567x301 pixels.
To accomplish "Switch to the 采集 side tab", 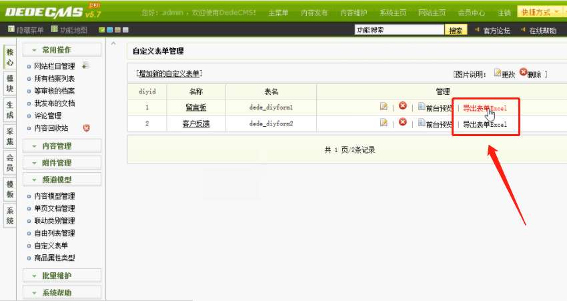I will (x=10, y=136).
